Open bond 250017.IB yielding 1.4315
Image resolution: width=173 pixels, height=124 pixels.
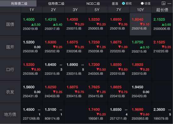coord(53,24)
